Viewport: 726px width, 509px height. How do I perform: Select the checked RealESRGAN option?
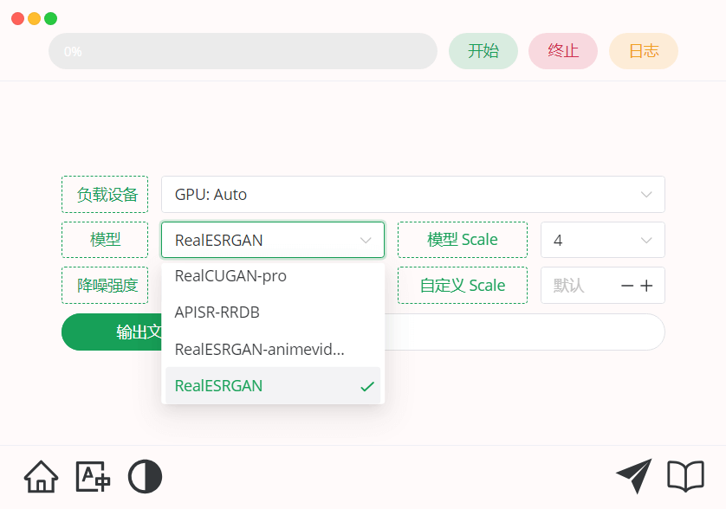point(273,385)
